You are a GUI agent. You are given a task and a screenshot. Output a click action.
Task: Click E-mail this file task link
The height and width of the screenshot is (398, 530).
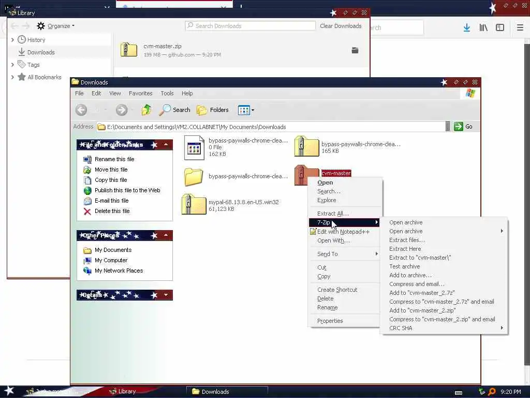[x=112, y=201]
